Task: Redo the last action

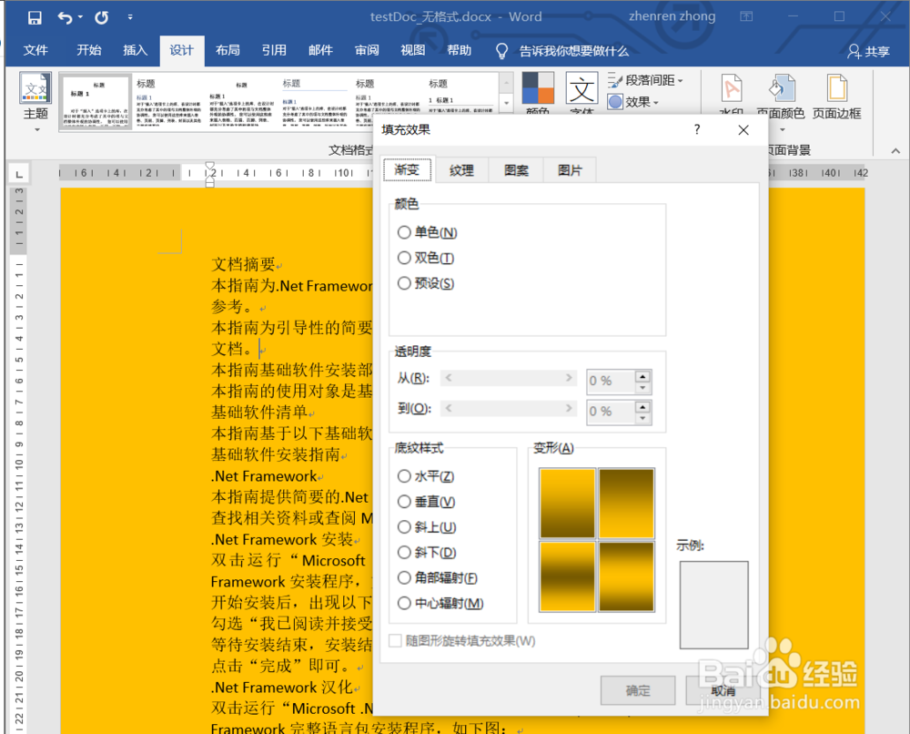Action: tap(102, 17)
